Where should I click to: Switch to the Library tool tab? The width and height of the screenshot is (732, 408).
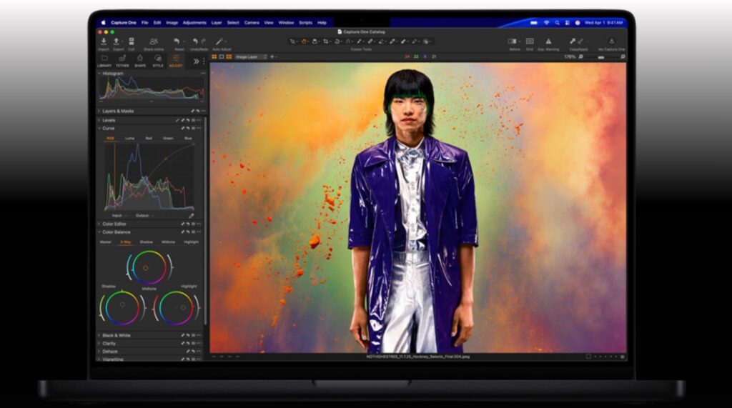tap(104, 59)
